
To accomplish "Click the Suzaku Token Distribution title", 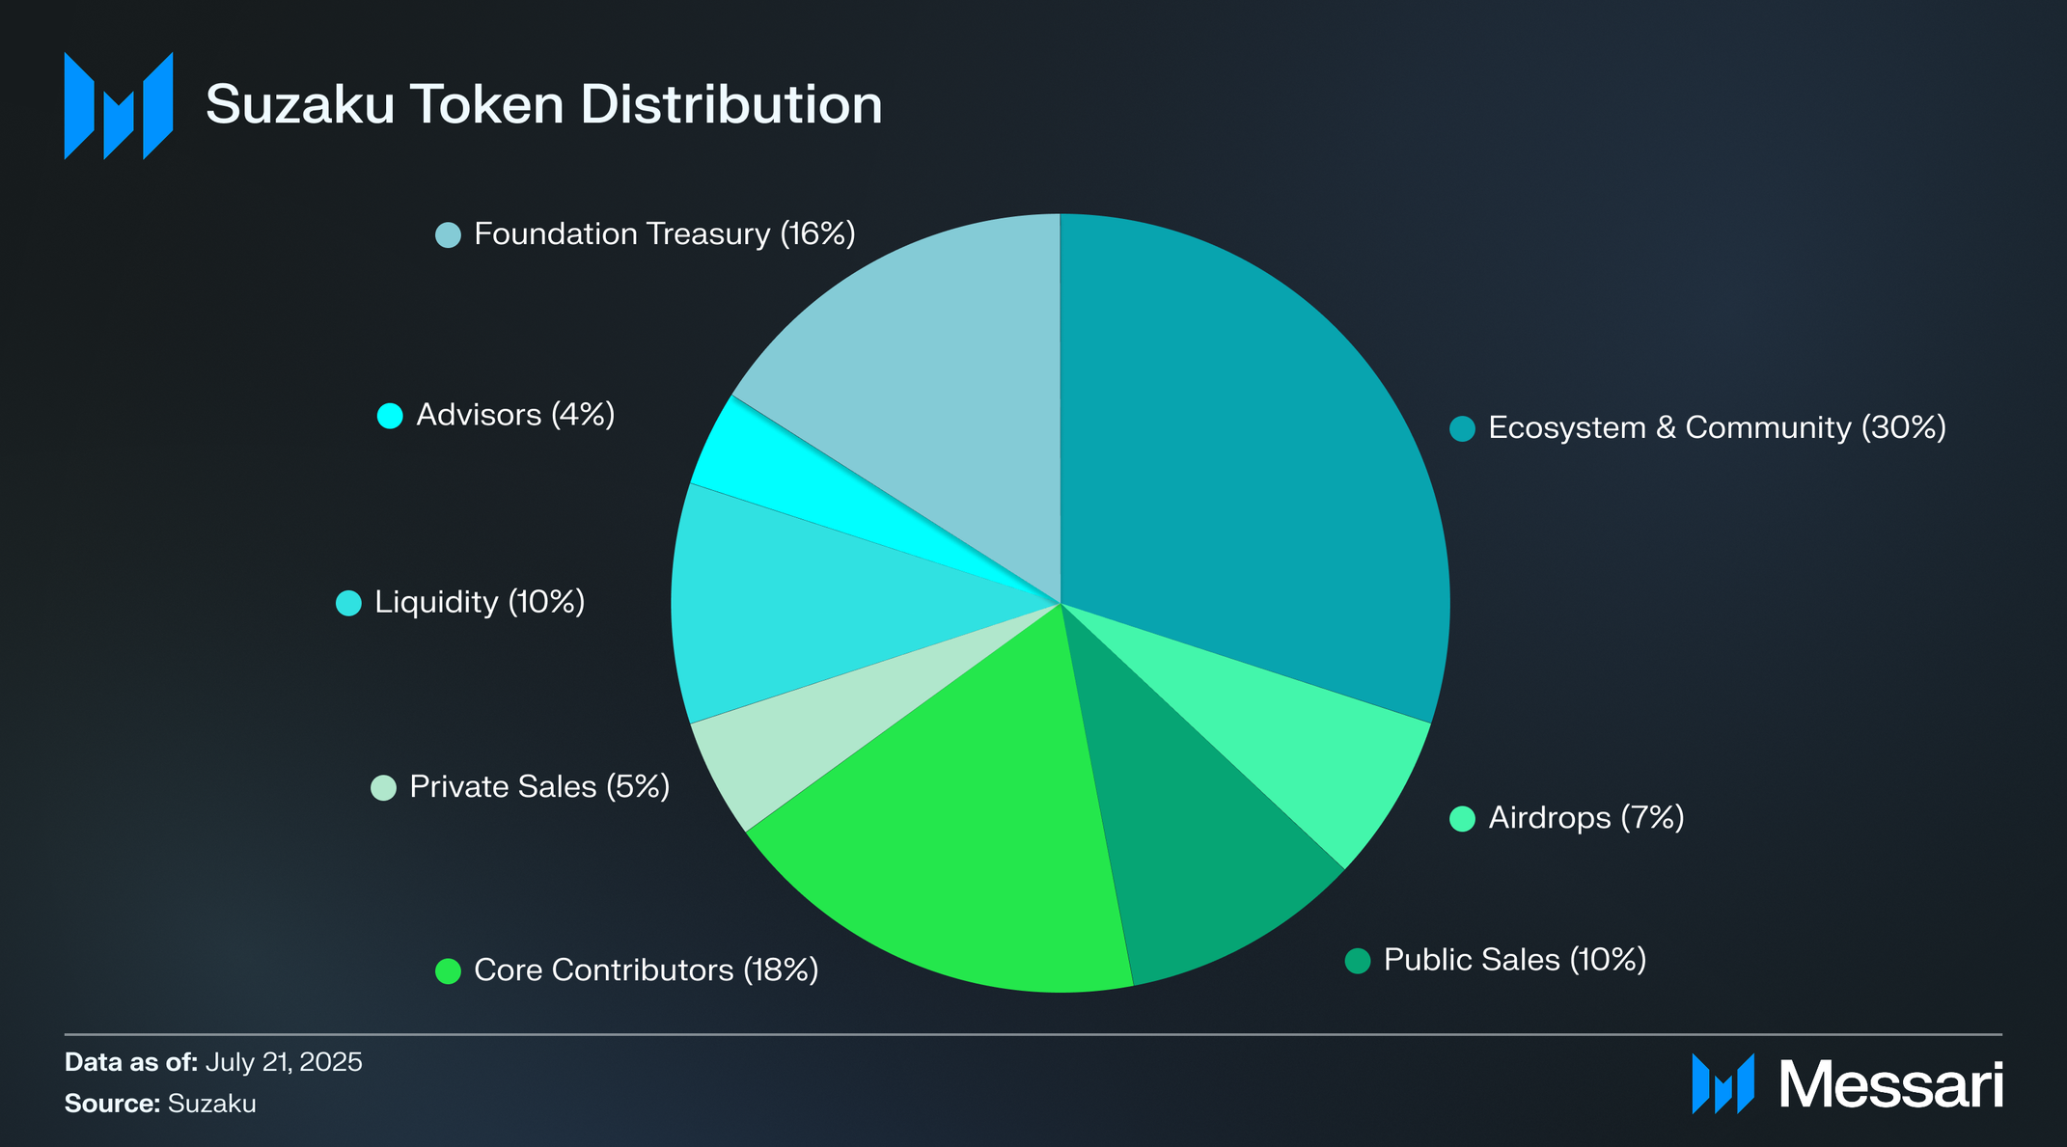I will pos(544,104).
